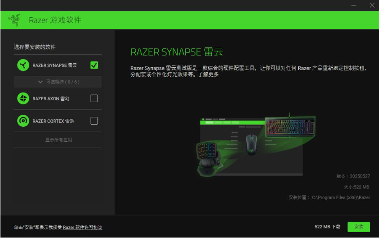This screenshot has height=238, width=379.
Task: Click the RAZER SYNAPSE 雷云 heading
Action: [x=177, y=52]
